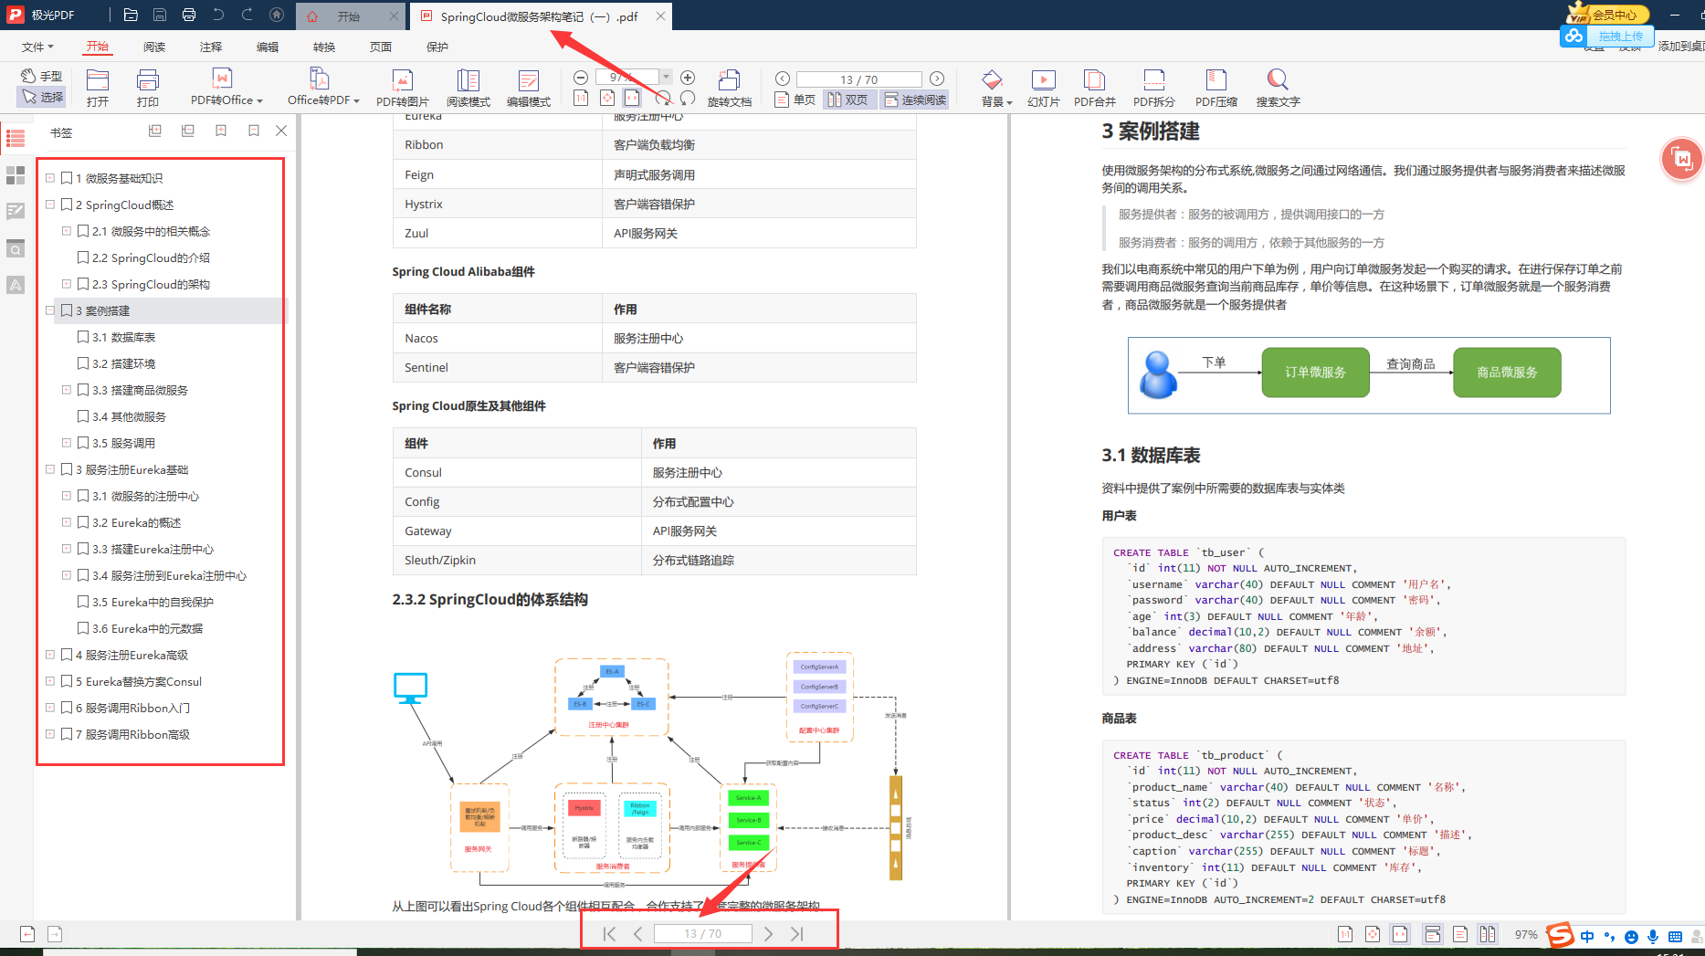
Task: Open PDF合并 merge tool
Action: click(1094, 89)
